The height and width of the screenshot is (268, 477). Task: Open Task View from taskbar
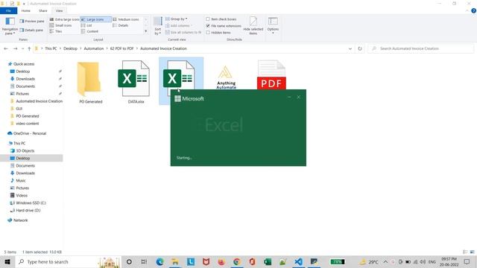pyautogui.click(x=144, y=261)
